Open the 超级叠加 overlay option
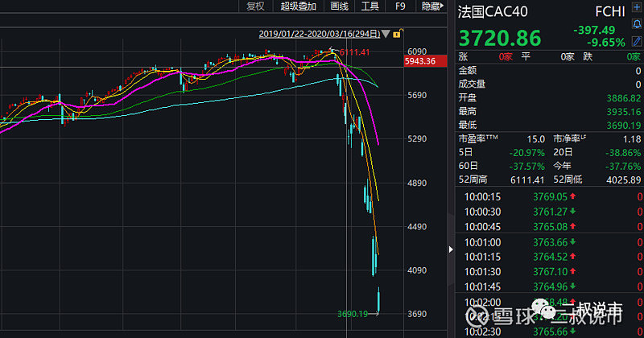This screenshot has width=644, height=338. pyautogui.click(x=298, y=6)
